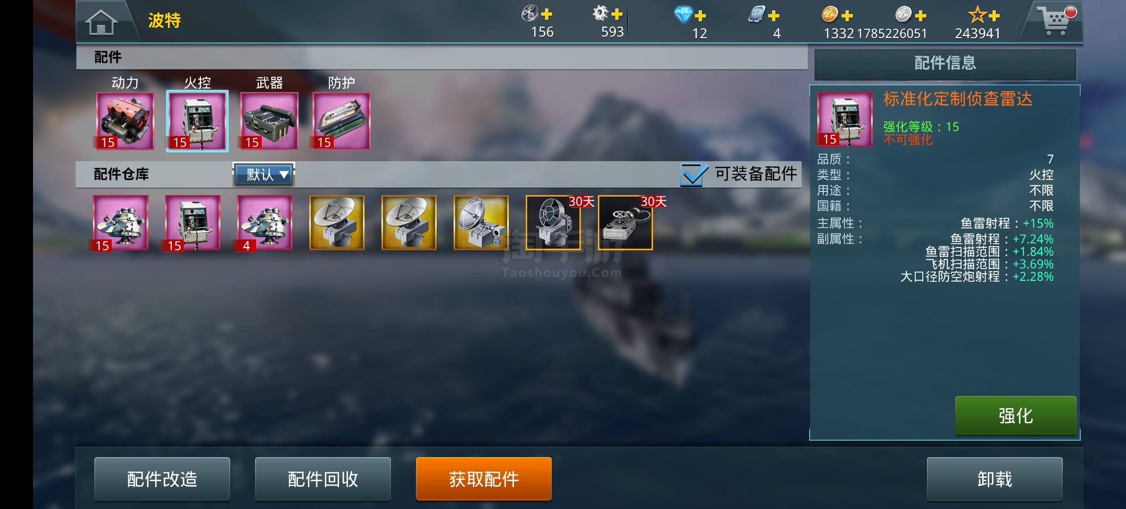Select first 30天 timed warehouse part

pos(554,223)
